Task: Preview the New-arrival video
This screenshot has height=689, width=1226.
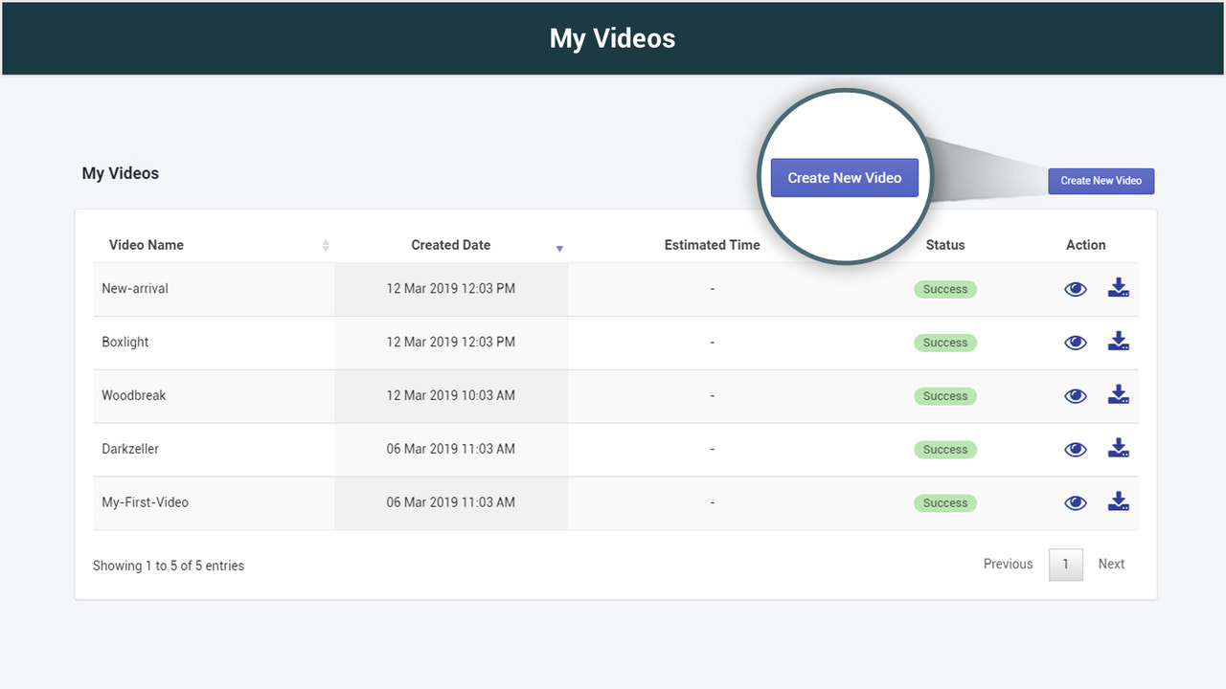Action: [x=1075, y=288]
